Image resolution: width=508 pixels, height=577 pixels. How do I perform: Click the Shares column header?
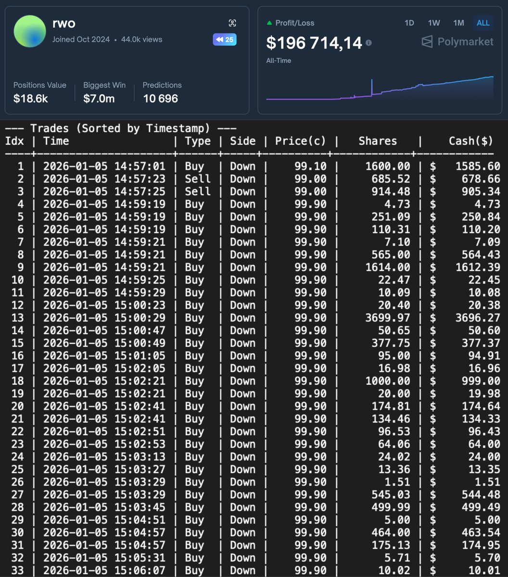click(x=378, y=141)
